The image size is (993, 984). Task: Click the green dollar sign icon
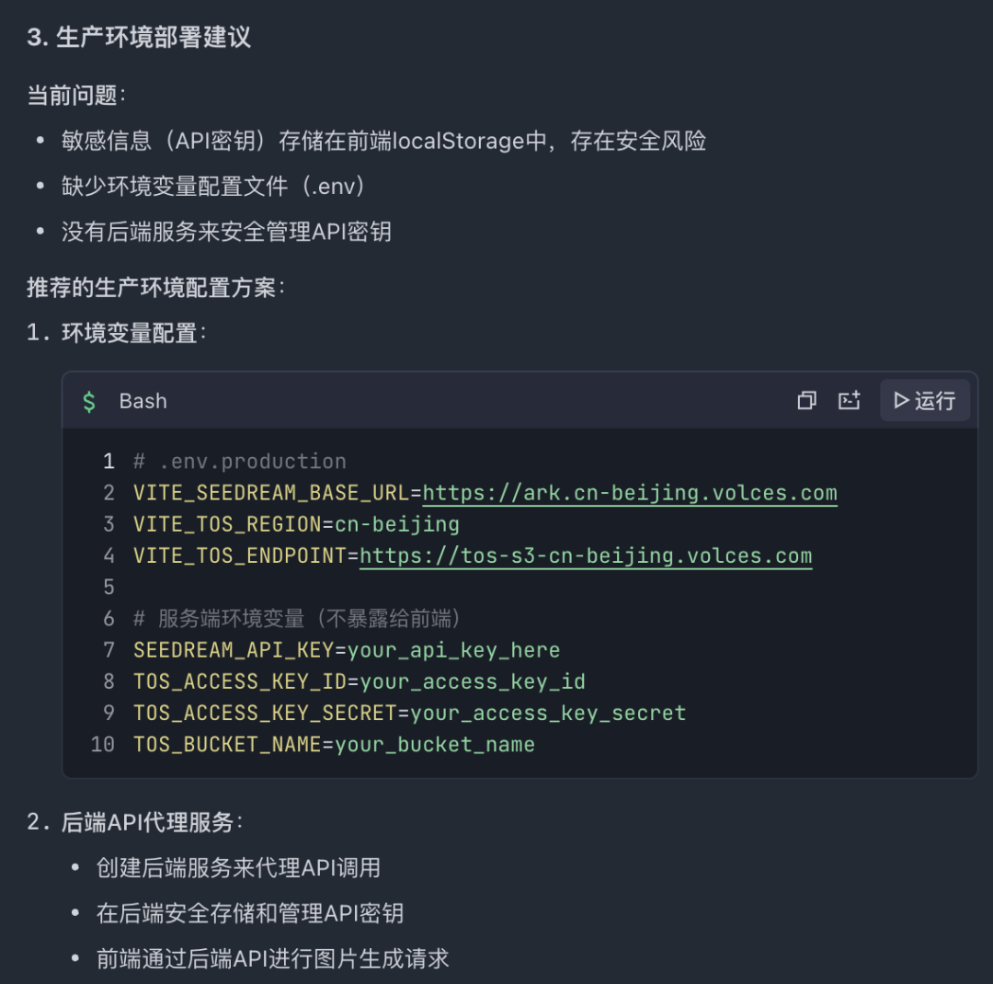89,401
